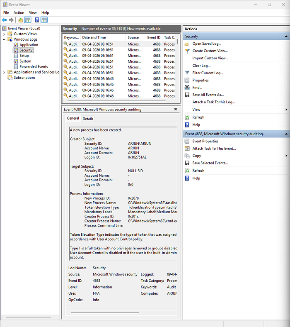Sort by Event ID column header
This screenshot has height=327, width=290.
pyautogui.click(x=153, y=37)
